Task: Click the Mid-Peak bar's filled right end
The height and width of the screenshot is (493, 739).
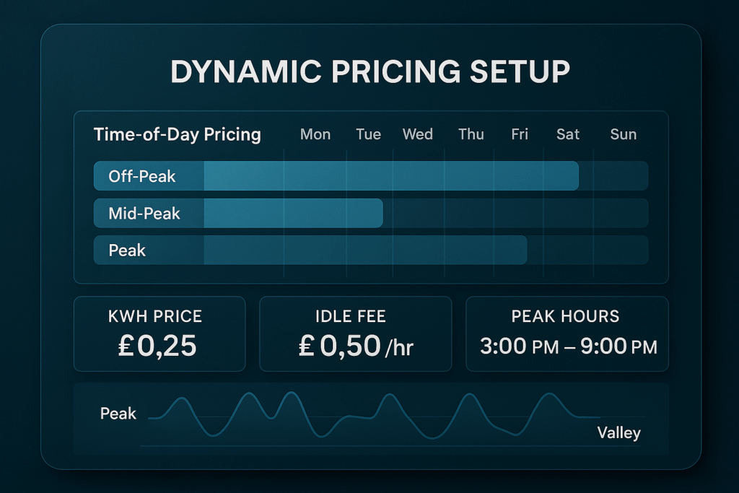Action: tap(378, 214)
